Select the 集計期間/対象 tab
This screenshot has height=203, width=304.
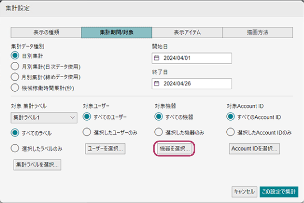coord(117,33)
